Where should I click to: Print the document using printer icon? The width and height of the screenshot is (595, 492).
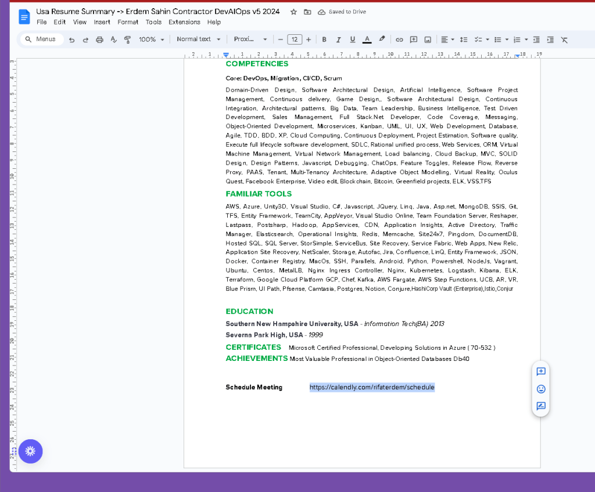pos(99,40)
